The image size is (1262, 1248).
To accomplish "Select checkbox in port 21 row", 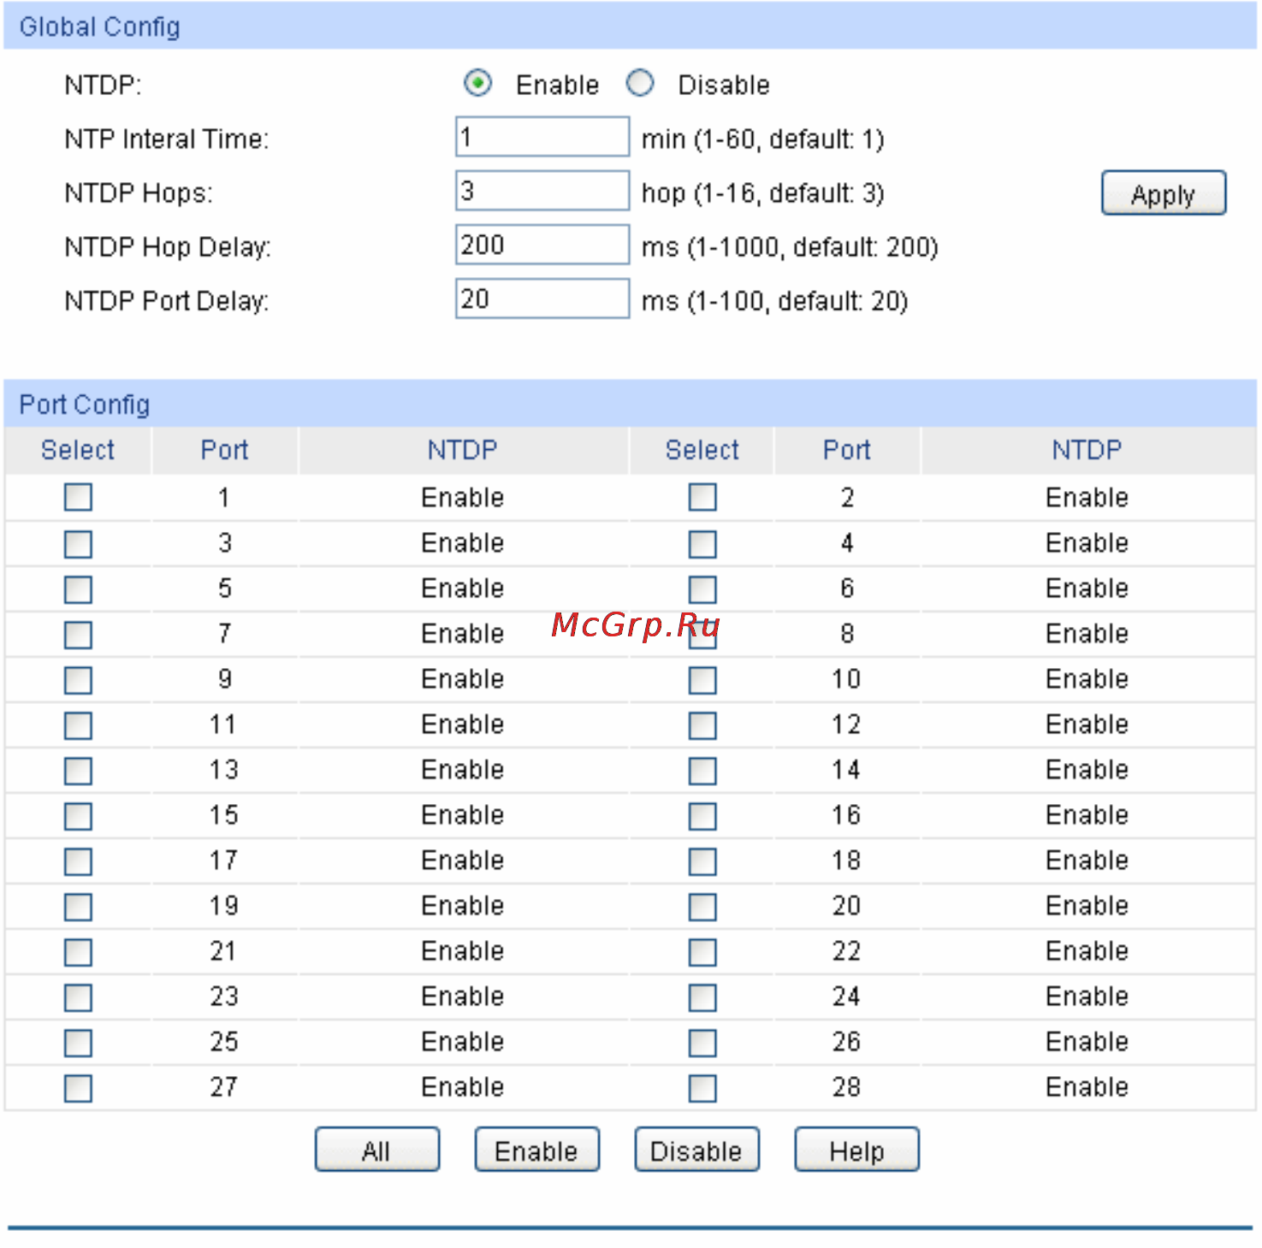I will 78,952.
